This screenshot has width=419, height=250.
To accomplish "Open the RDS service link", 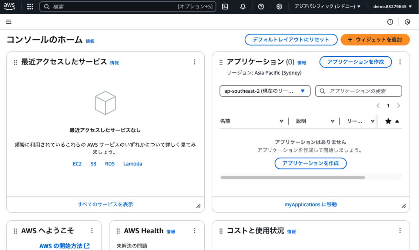I will [110, 164].
